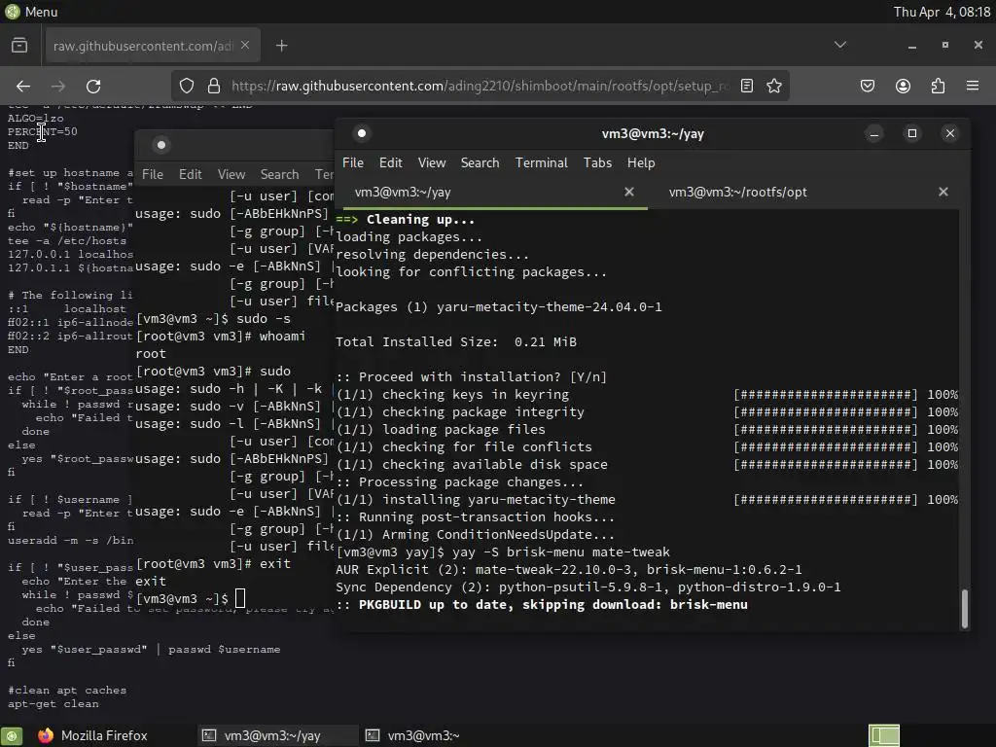Open the Firefox account icon
996x747 pixels.
pos(903,86)
